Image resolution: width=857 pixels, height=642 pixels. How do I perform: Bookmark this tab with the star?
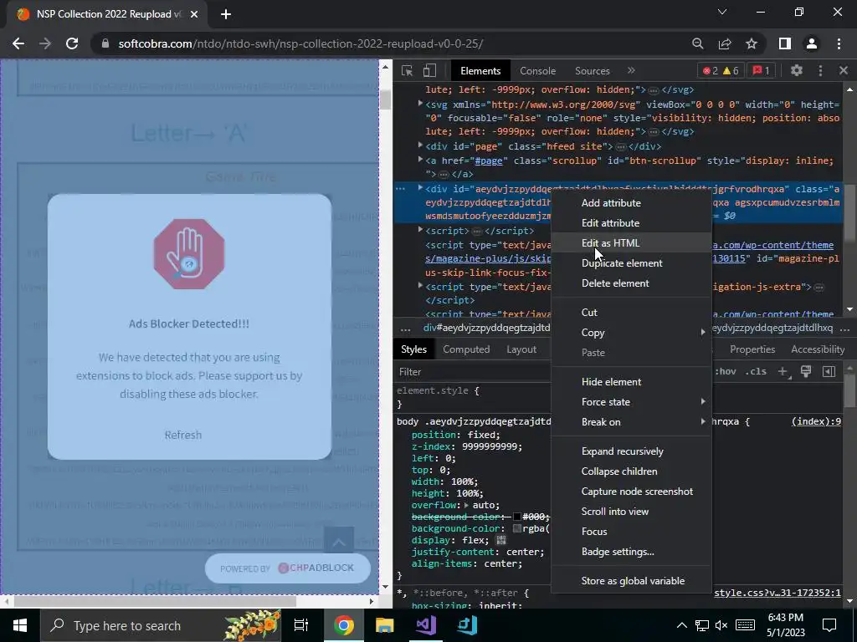click(x=752, y=43)
